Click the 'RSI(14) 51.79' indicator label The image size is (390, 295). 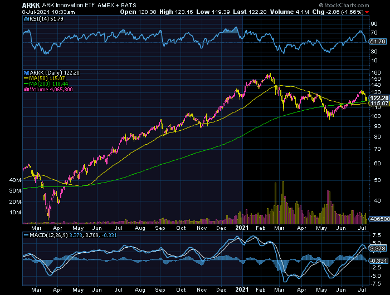click(x=46, y=18)
